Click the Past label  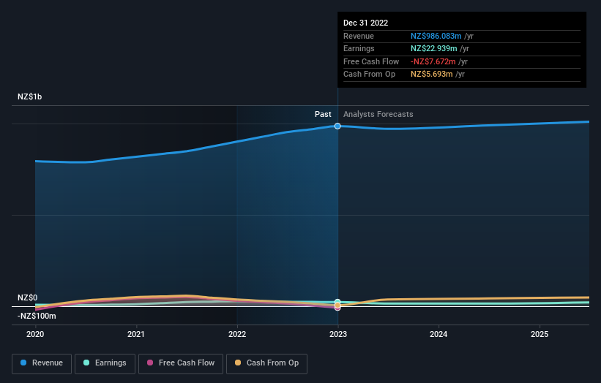coord(323,115)
